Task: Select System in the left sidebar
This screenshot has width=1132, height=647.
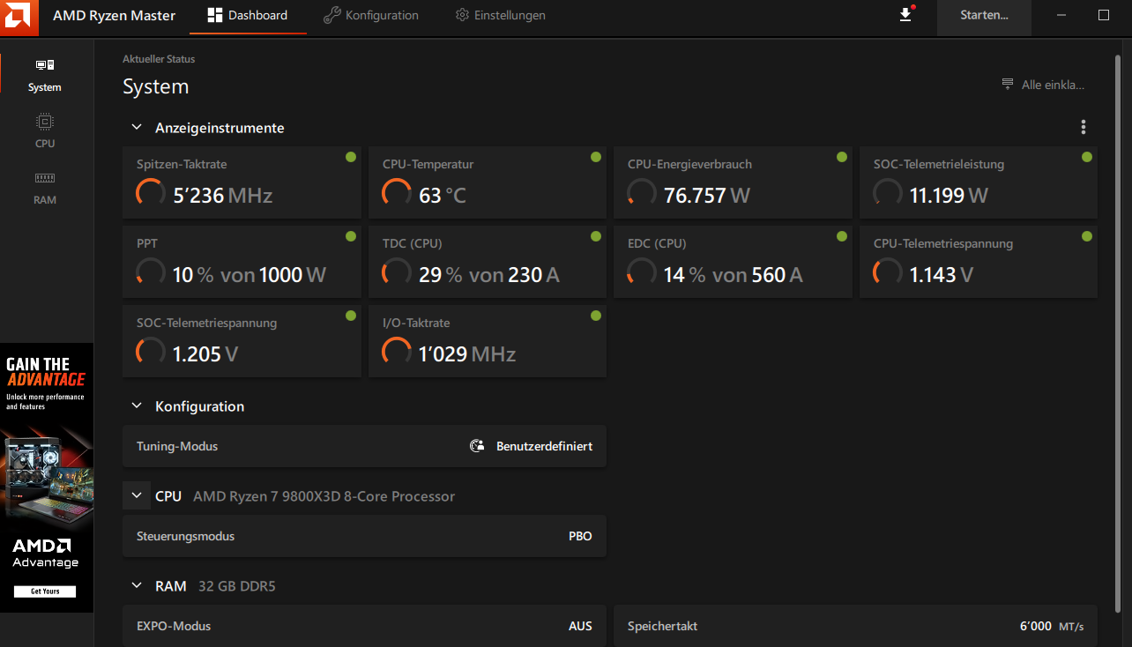Action: pyautogui.click(x=45, y=75)
